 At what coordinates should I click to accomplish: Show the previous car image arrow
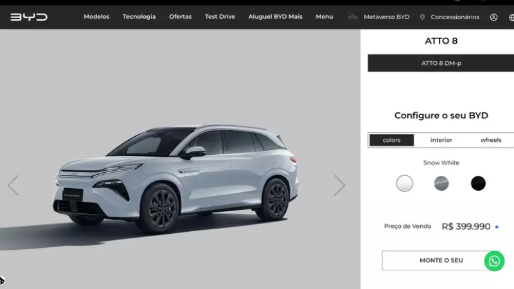[x=13, y=185]
